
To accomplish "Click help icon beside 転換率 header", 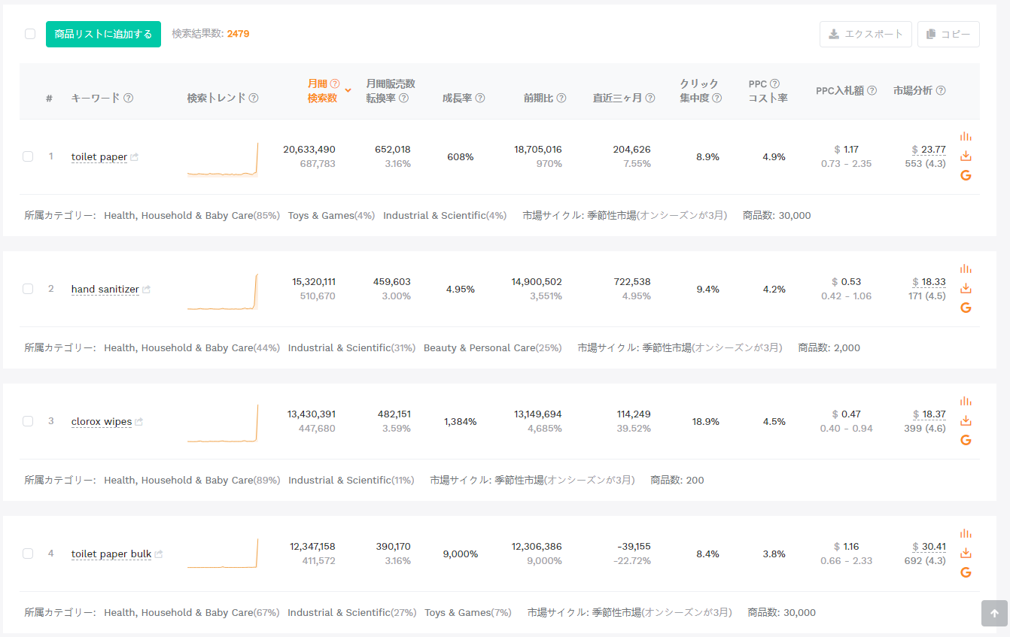I will [x=404, y=98].
